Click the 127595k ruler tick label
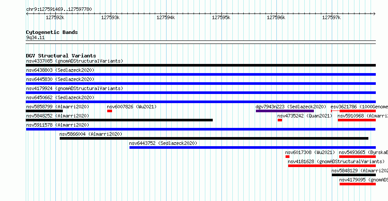Image resolution: width=388 pixels, height=201 pixels. [221, 17]
